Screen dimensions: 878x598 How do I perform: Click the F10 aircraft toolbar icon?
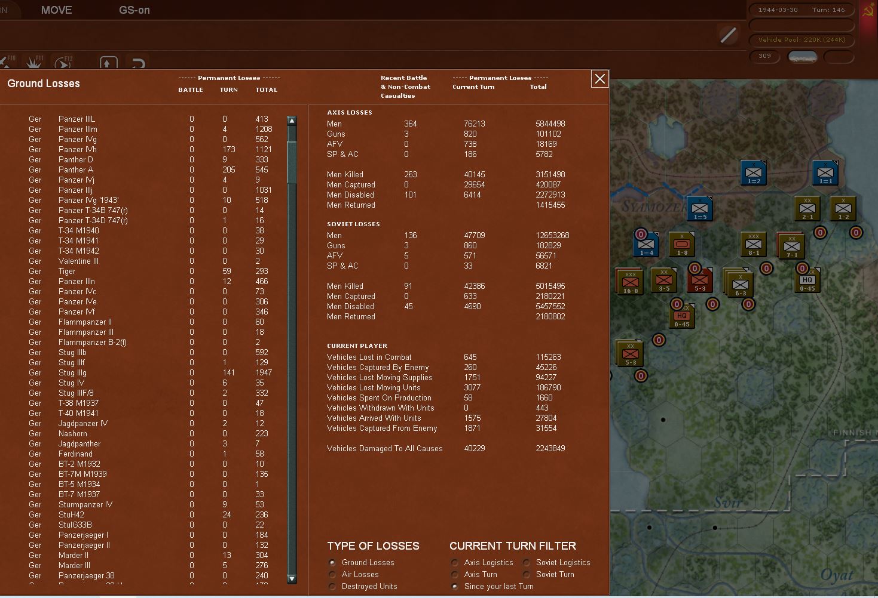click(7, 61)
